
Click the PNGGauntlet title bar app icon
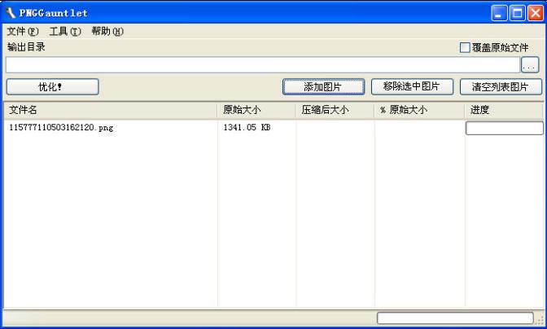11,12
